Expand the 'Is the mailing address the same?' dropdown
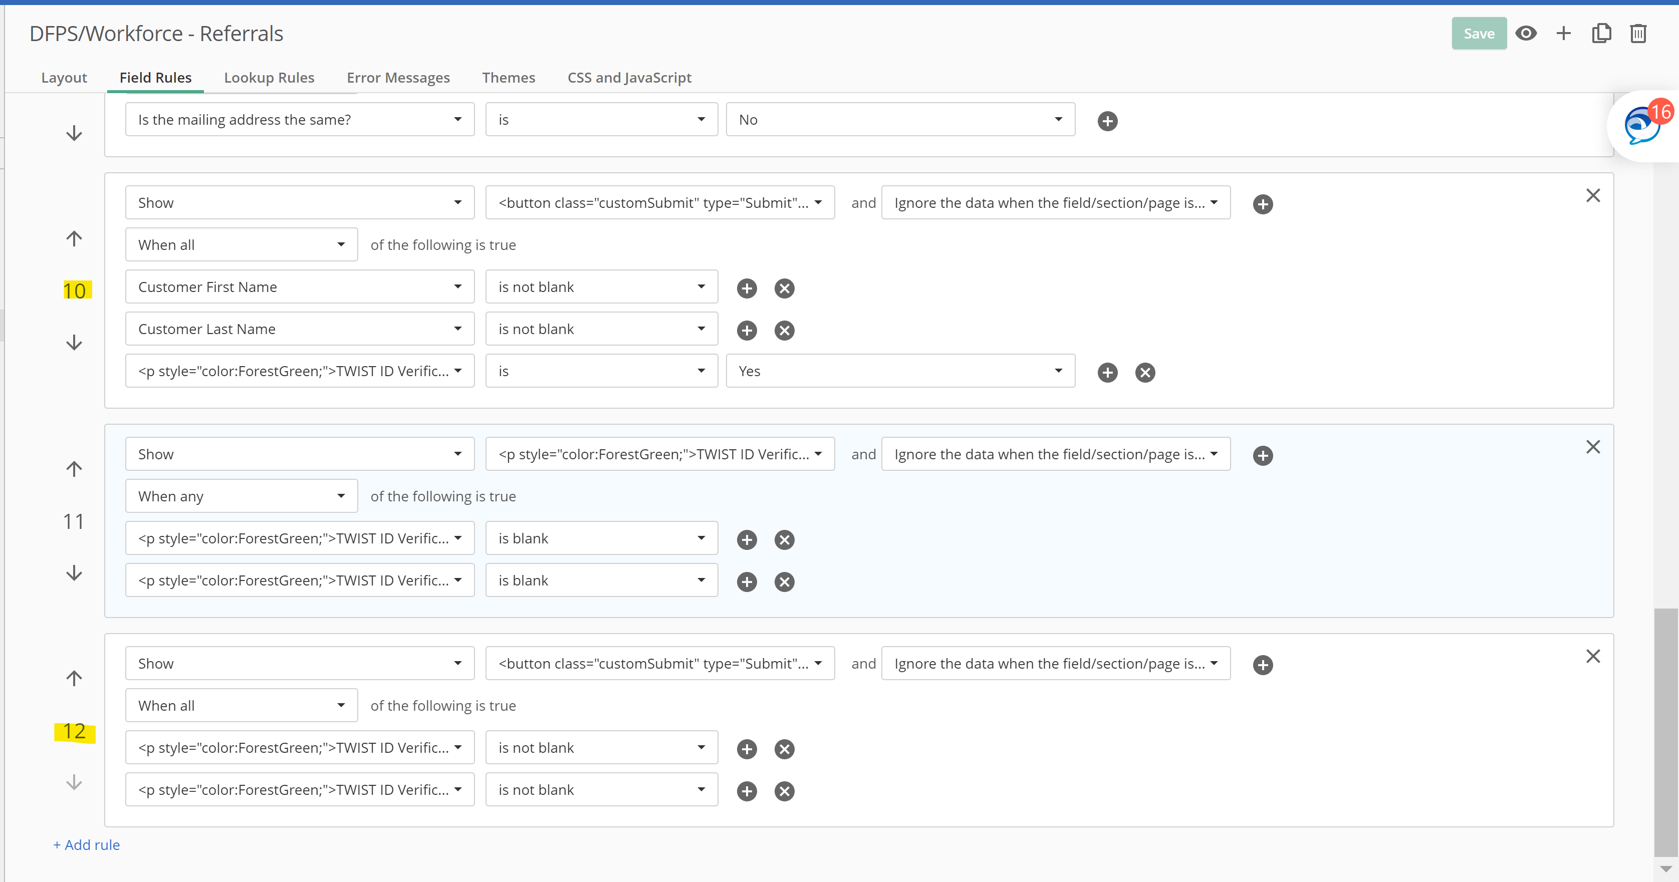 click(300, 120)
